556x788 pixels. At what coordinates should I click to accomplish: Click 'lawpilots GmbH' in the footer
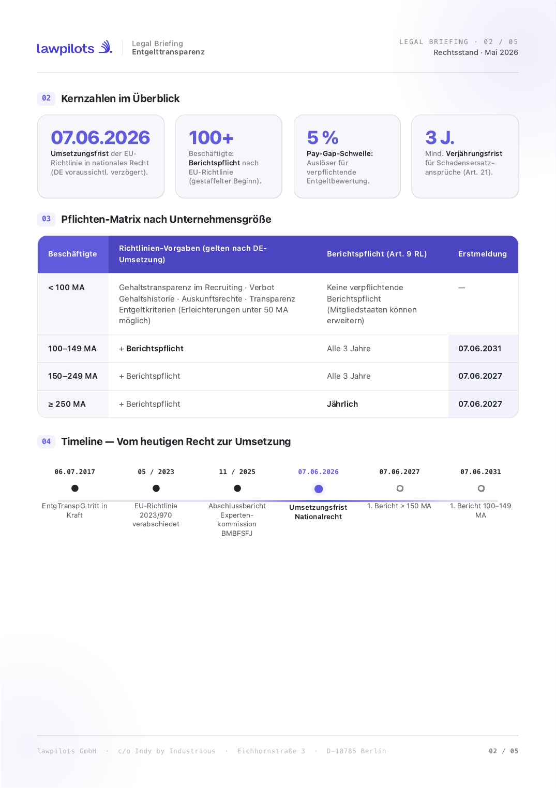tap(67, 751)
